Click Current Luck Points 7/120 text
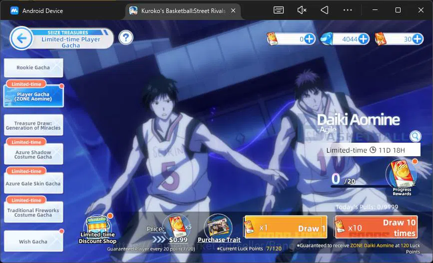Viewport: 433px width, 263px height. [249, 249]
